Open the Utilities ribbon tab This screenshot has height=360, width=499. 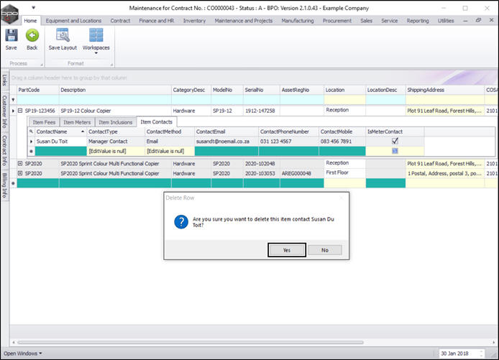pos(446,21)
